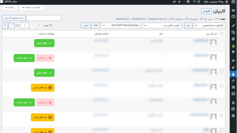This screenshot has height=133, width=237.
Task: Click the updates icon showing ۱۷
Action: (x=198, y=2)
